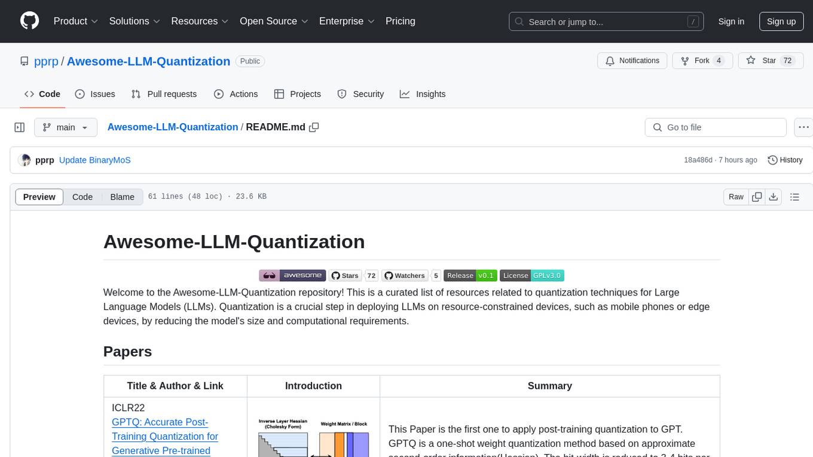Screen dimensions: 813x457
Task: Click the 7 hours ago timestamp
Action: point(738,160)
